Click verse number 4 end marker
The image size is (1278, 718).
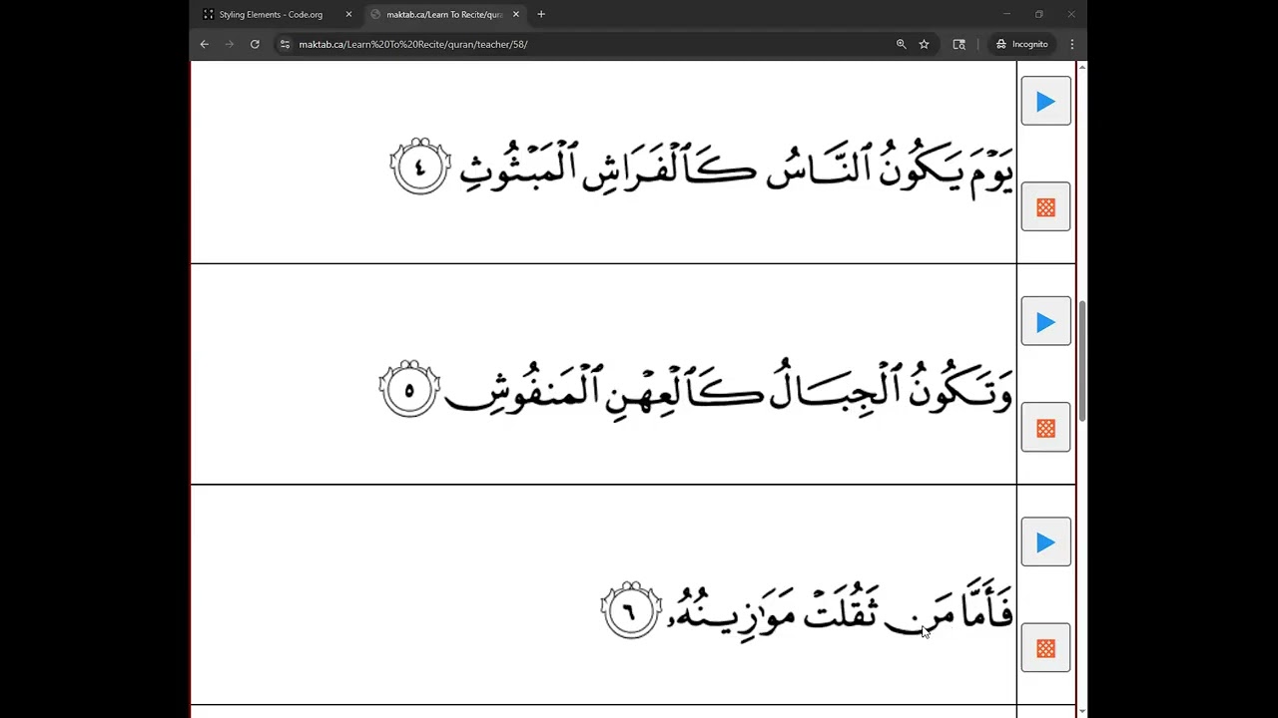[420, 167]
